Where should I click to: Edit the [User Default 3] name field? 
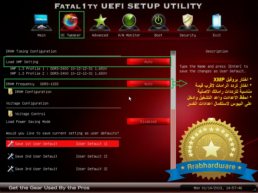pyautogui.click(x=92, y=169)
